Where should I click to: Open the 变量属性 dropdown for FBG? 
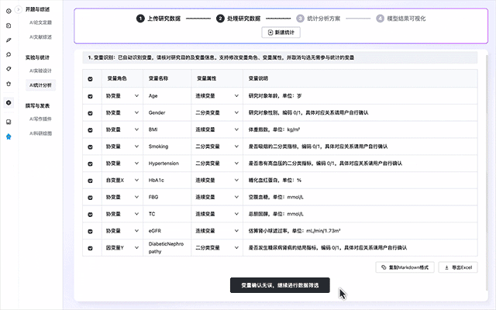tap(217, 197)
